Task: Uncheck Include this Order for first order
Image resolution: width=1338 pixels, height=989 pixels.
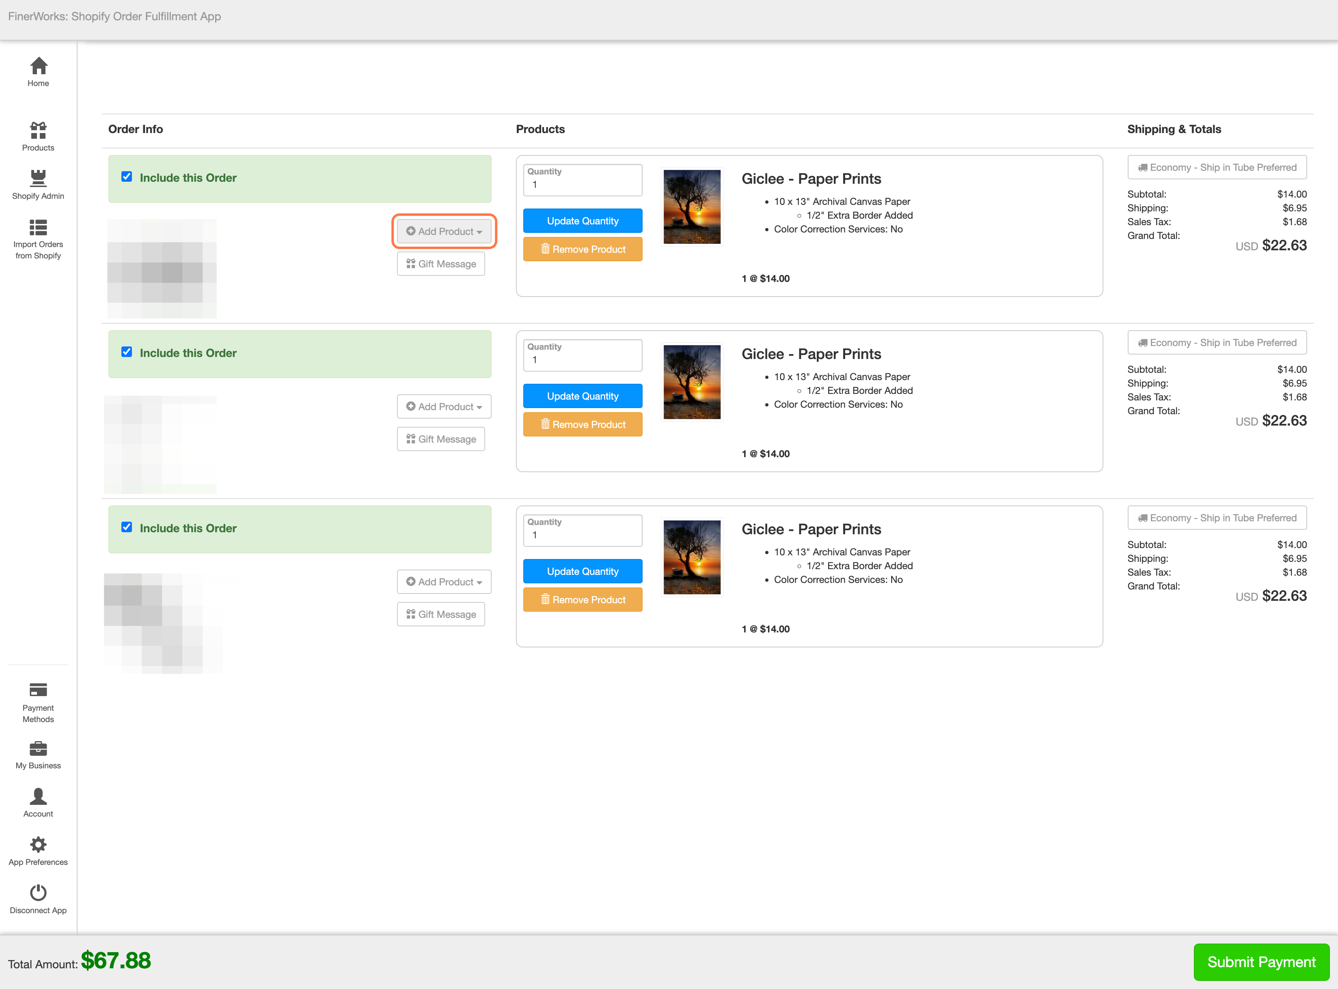Action: pyautogui.click(x=127, y=176)
